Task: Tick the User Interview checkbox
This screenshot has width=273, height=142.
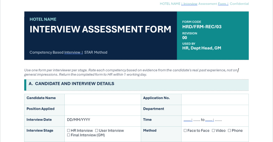Action: (96, 131)
